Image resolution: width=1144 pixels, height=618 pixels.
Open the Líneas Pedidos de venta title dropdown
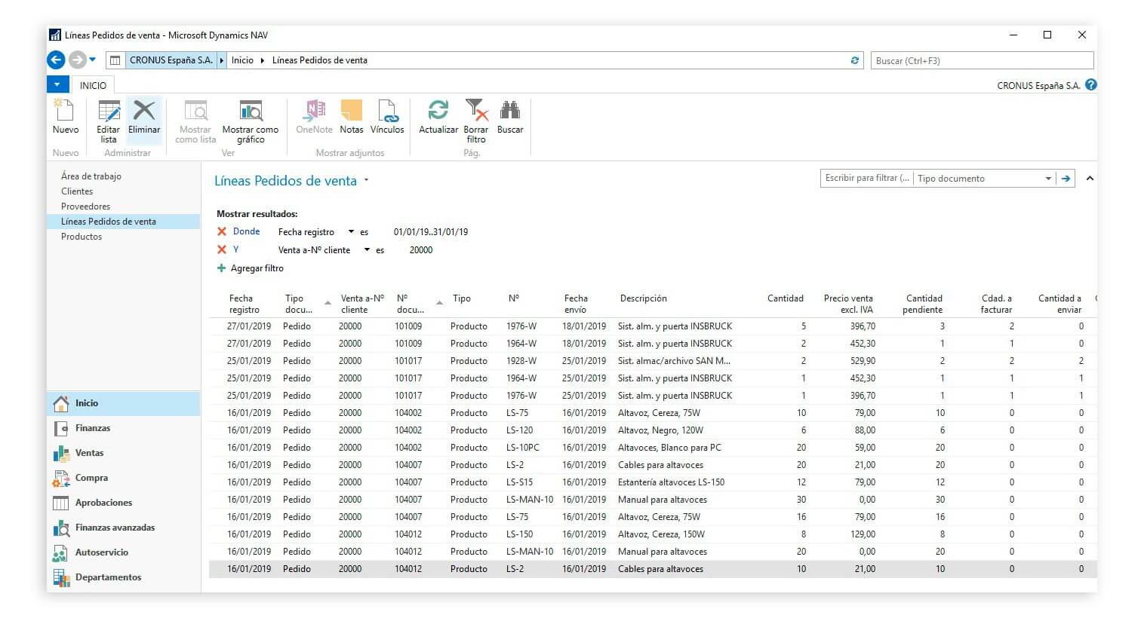[367, 181]
